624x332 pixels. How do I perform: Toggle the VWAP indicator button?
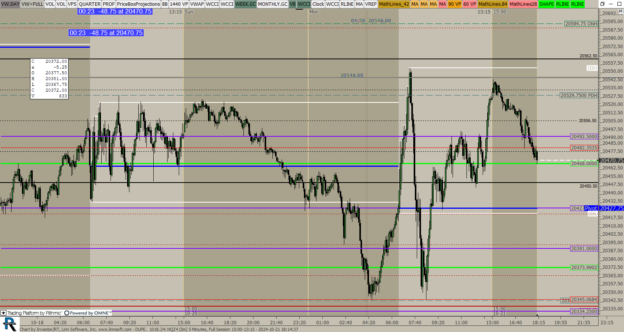click(x=197, y=4)
